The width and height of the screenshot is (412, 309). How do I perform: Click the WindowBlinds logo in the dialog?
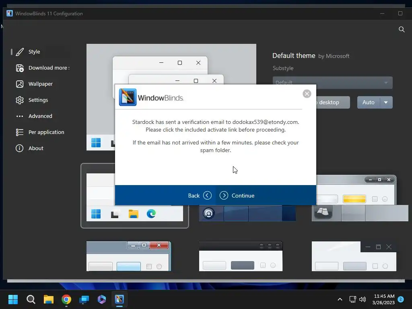pos(151,97)
